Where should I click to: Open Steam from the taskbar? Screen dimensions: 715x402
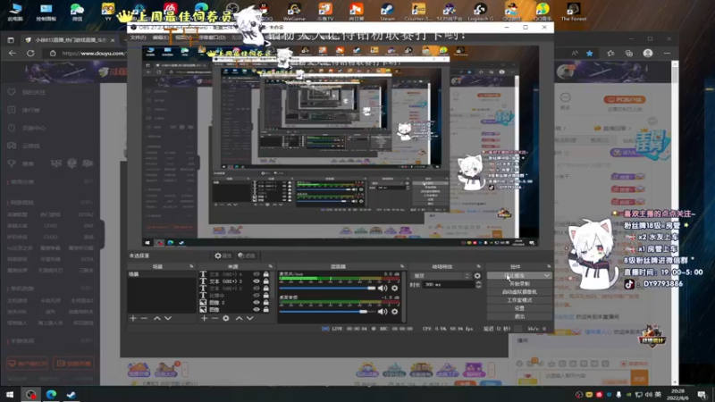pyautogui.click(x=71, y=394)
